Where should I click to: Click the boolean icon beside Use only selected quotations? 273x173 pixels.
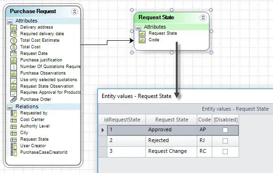click(14, 80)
